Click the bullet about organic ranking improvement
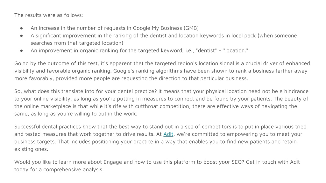 click(x=139, y=51)
